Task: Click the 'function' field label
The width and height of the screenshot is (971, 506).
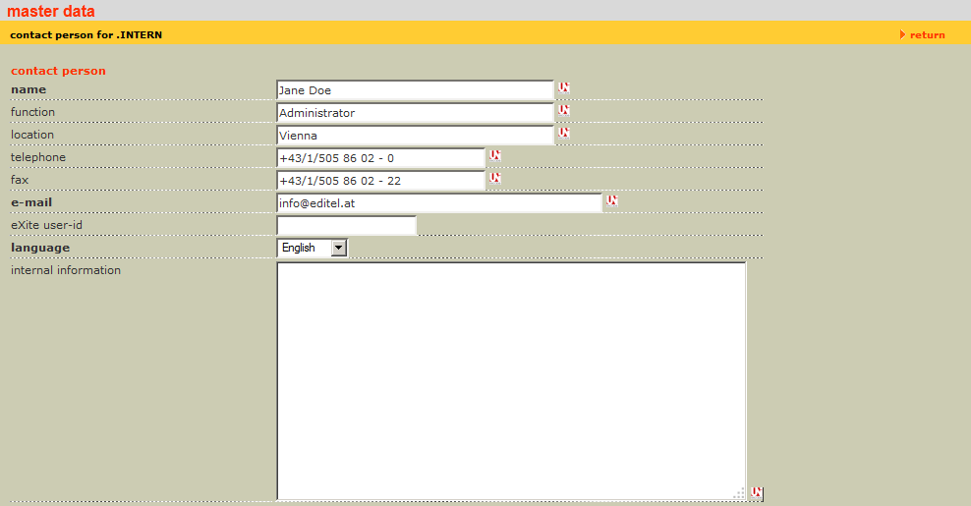Action: (32, 112)
